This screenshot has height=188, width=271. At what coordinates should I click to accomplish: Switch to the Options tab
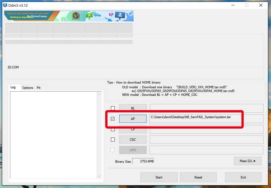click(28, 88)
